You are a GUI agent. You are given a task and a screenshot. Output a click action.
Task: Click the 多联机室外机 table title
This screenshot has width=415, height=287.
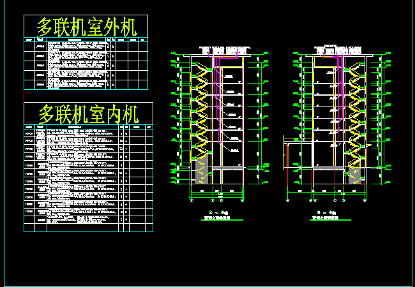pos(86,27)
